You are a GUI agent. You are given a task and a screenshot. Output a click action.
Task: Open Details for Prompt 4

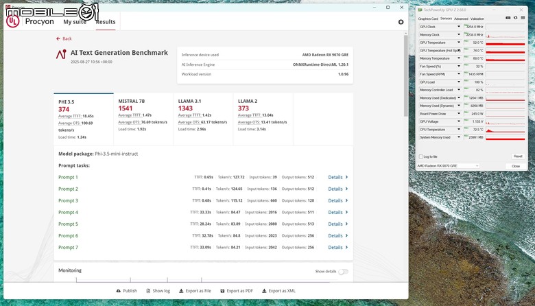(x=337, y=212)
